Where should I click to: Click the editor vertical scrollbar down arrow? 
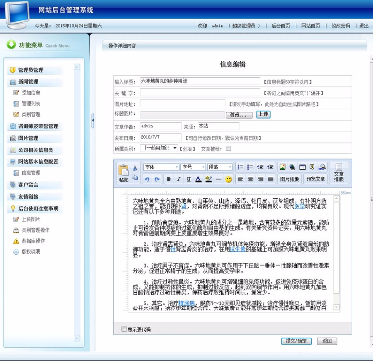[x=337, y=307]
